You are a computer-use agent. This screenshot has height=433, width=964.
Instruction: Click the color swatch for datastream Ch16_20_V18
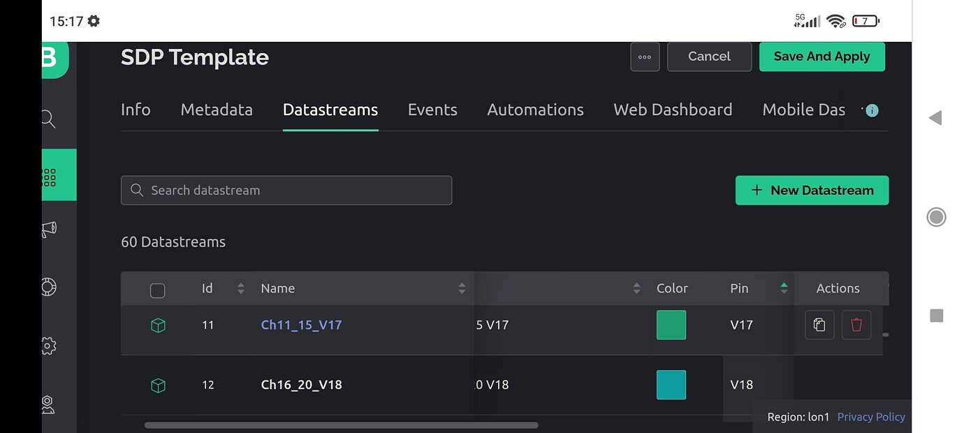pos(671,385)
